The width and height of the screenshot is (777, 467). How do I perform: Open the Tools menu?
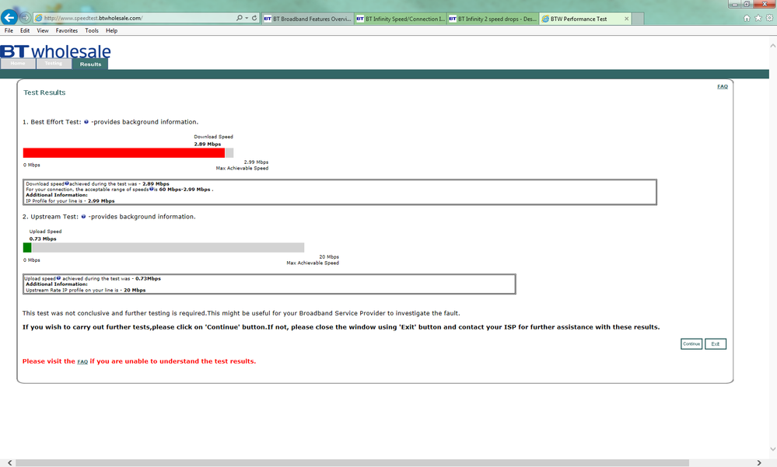tap(92, 31)
